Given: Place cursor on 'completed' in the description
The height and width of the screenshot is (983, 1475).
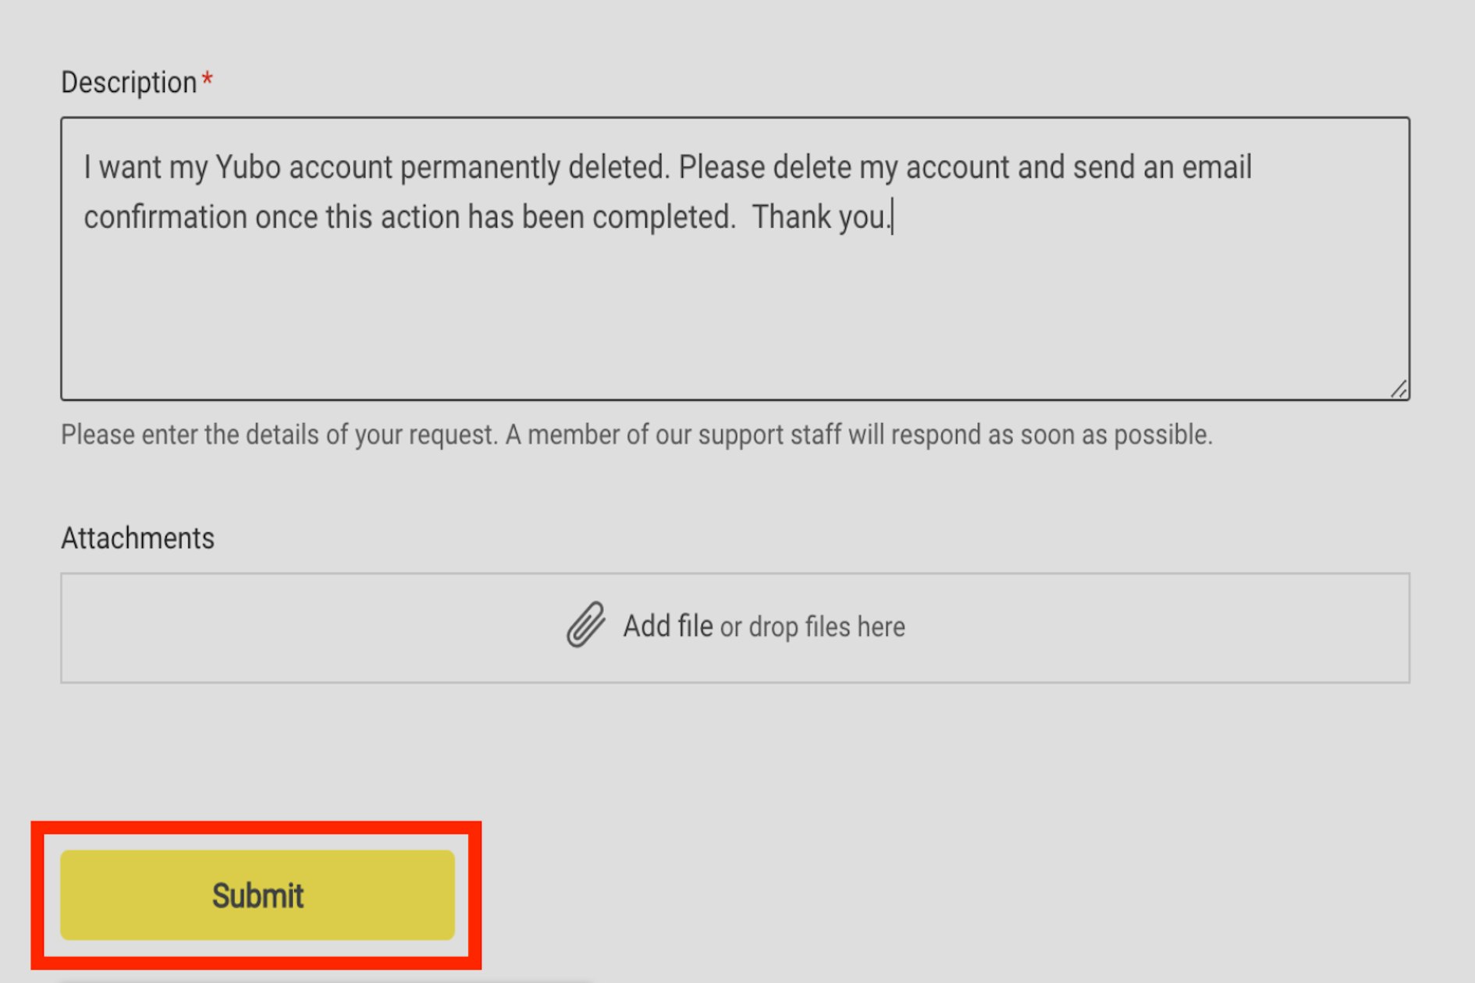Looking at the screenshot, I should pyautogui.click(x=662, y=218).
